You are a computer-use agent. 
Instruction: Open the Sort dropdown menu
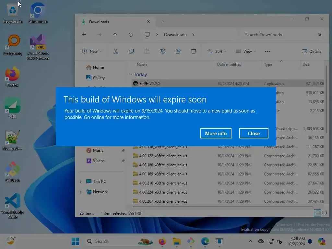(217, 51)
